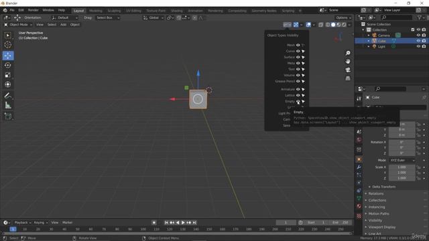Click the Blender logo menu icon
Screen dimensions: 429x241
(x=5, y=10)
